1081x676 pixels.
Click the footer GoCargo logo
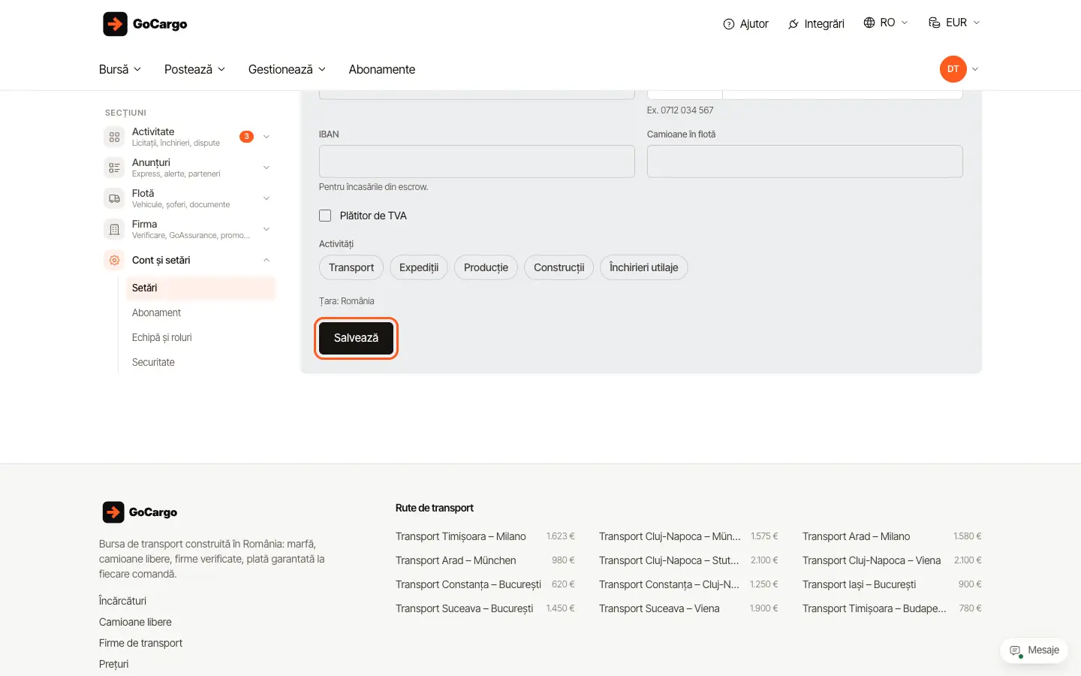[x=140, y=512]
